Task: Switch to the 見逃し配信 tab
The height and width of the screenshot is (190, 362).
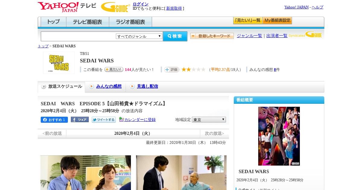Action: pos(148,87)
